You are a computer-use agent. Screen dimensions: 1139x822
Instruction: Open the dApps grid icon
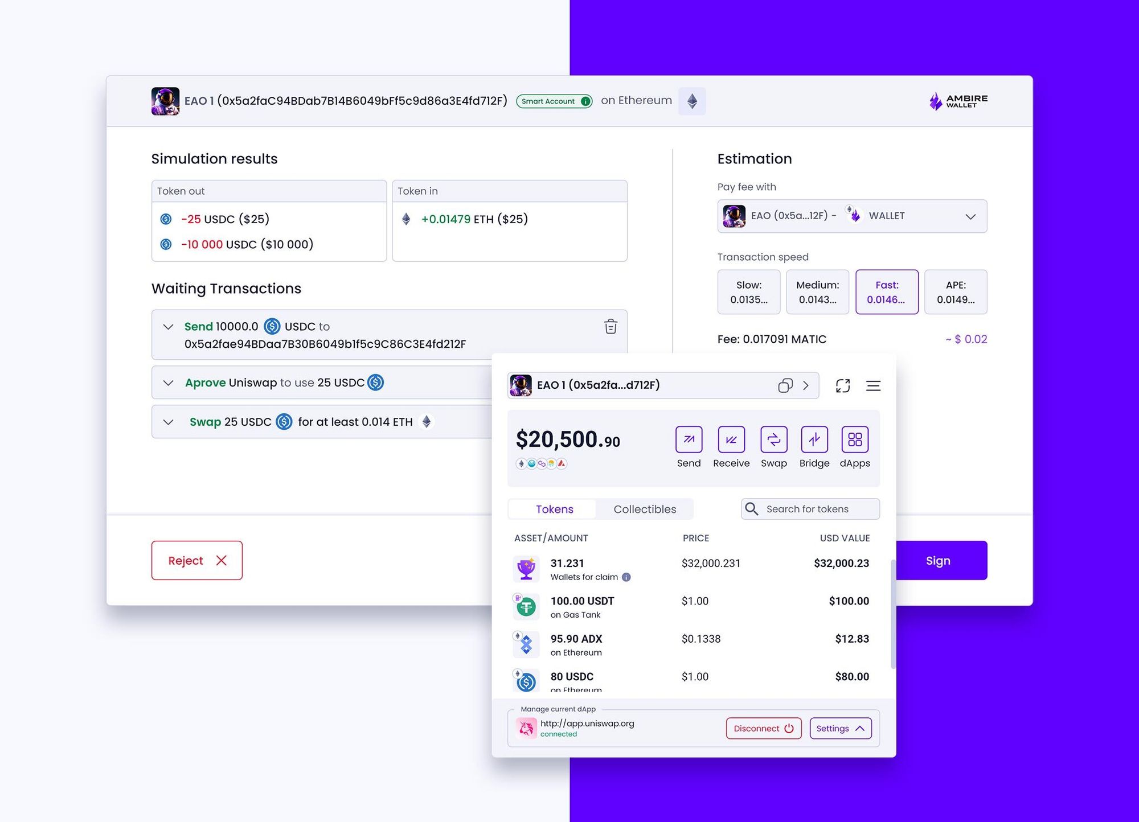(x=855, y=439)
